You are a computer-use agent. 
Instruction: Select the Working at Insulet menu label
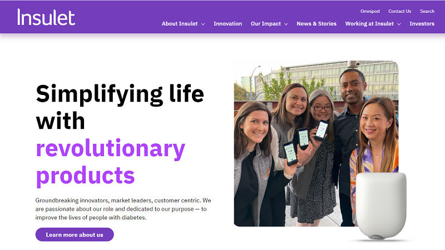tap(369, 24)
